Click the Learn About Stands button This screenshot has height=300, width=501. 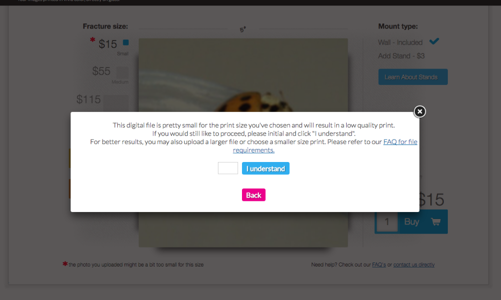pyautogui.click(x=413, y=77)
